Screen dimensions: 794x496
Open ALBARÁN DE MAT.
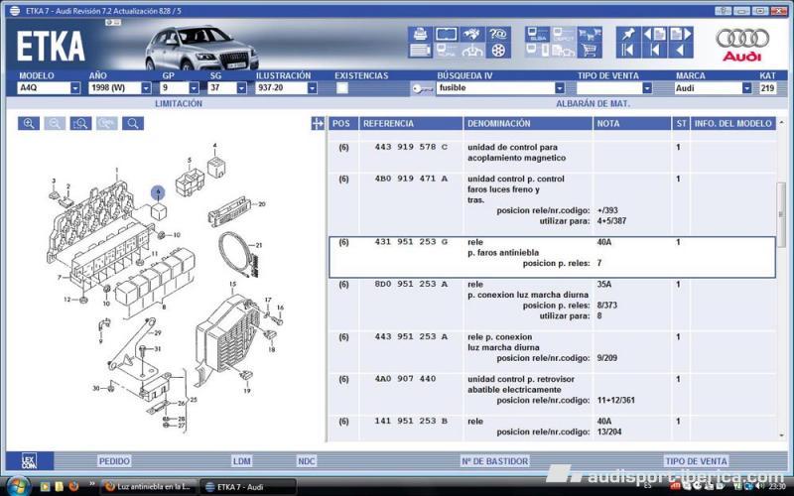(593, 103)
